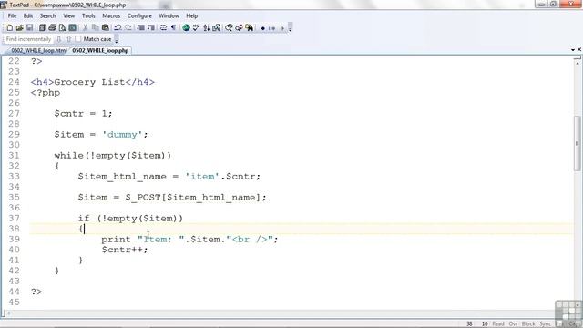The image size is (583, 328).
Task: Click the '<?php' tag on line 25
Action: tap(46, 93)
